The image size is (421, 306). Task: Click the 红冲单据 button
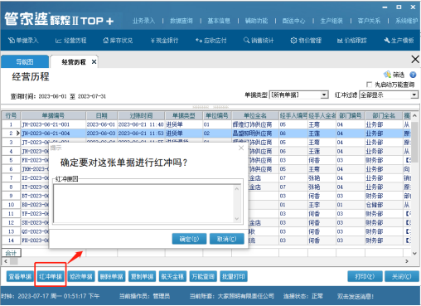point(51,276)
